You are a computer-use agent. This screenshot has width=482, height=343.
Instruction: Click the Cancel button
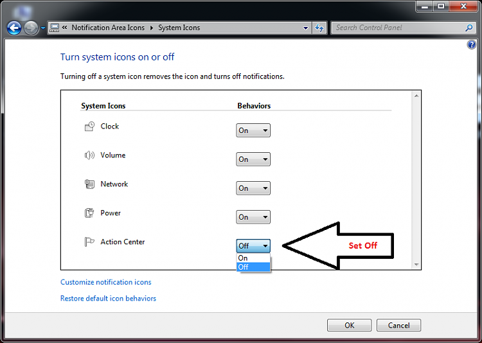click(x=398, y=325)
